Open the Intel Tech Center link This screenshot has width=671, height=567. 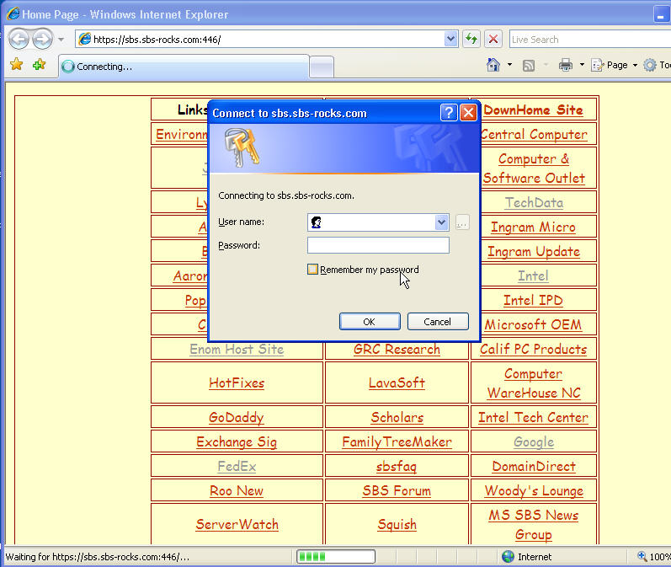click(x=533, y=417)
